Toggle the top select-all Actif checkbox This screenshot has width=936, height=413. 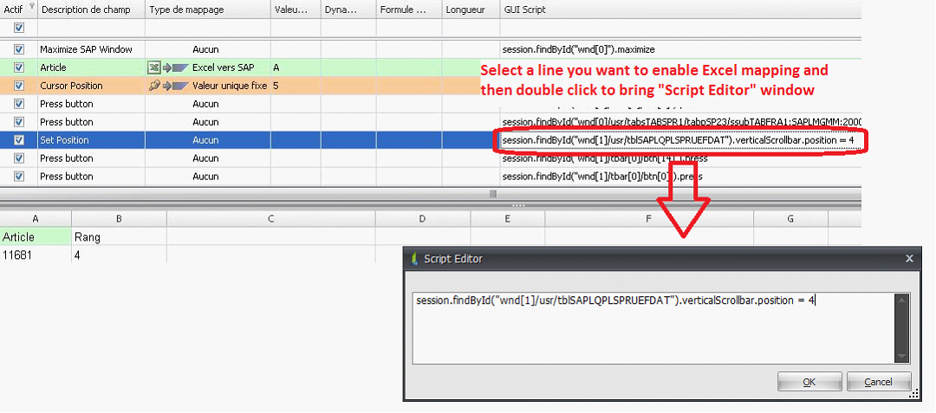tap(19, 29)
